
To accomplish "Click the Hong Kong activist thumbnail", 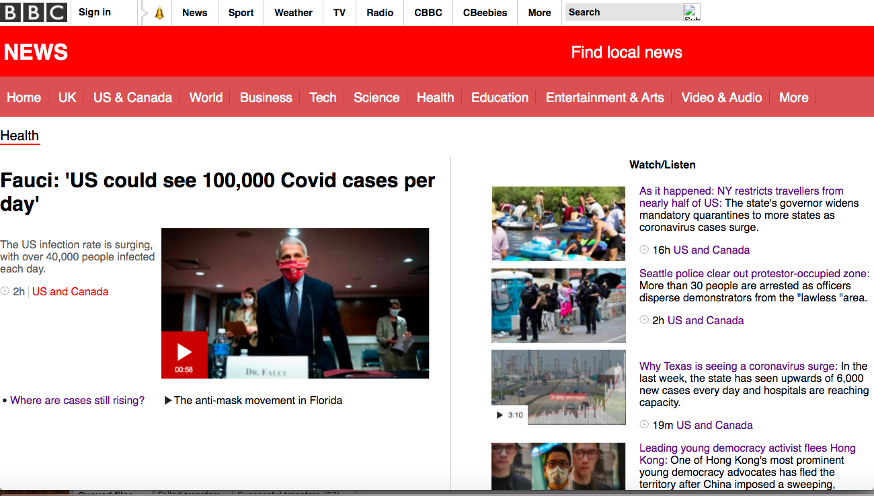I will (x=558, y=466).
